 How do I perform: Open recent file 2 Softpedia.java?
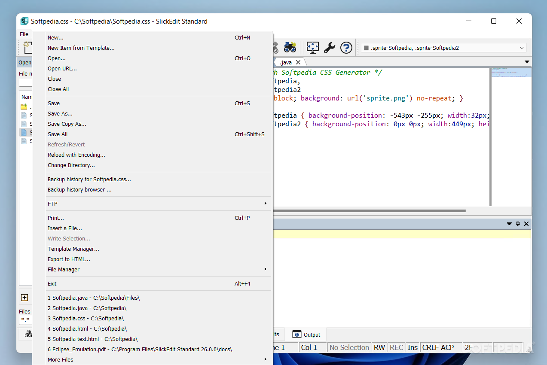pos(159,308)
